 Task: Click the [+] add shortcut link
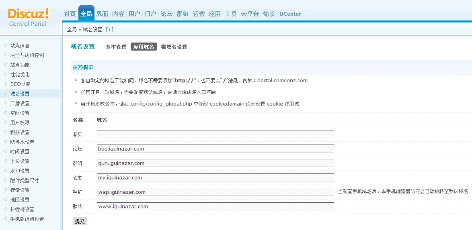(110, 29)
